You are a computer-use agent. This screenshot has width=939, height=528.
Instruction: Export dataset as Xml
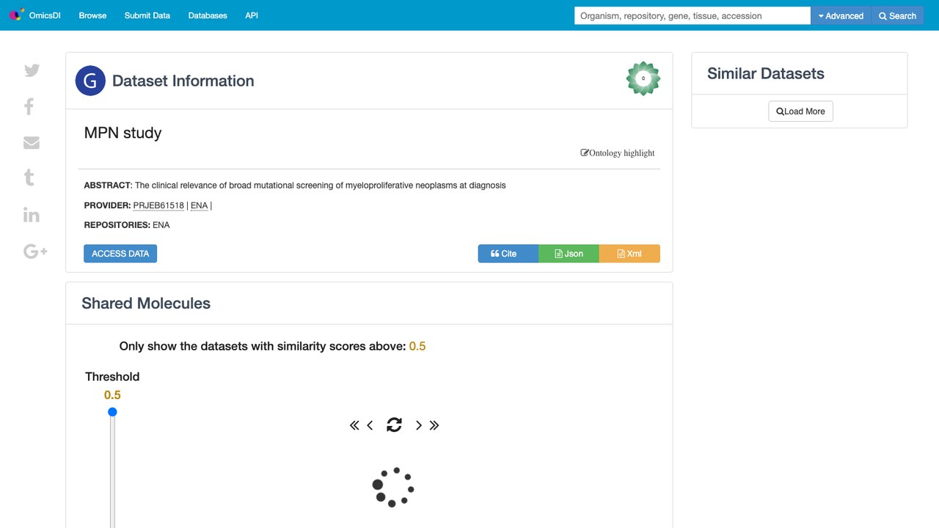point(629,254)
